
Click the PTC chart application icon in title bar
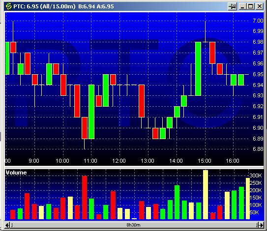pyautogui.click(x=8, y=6)
